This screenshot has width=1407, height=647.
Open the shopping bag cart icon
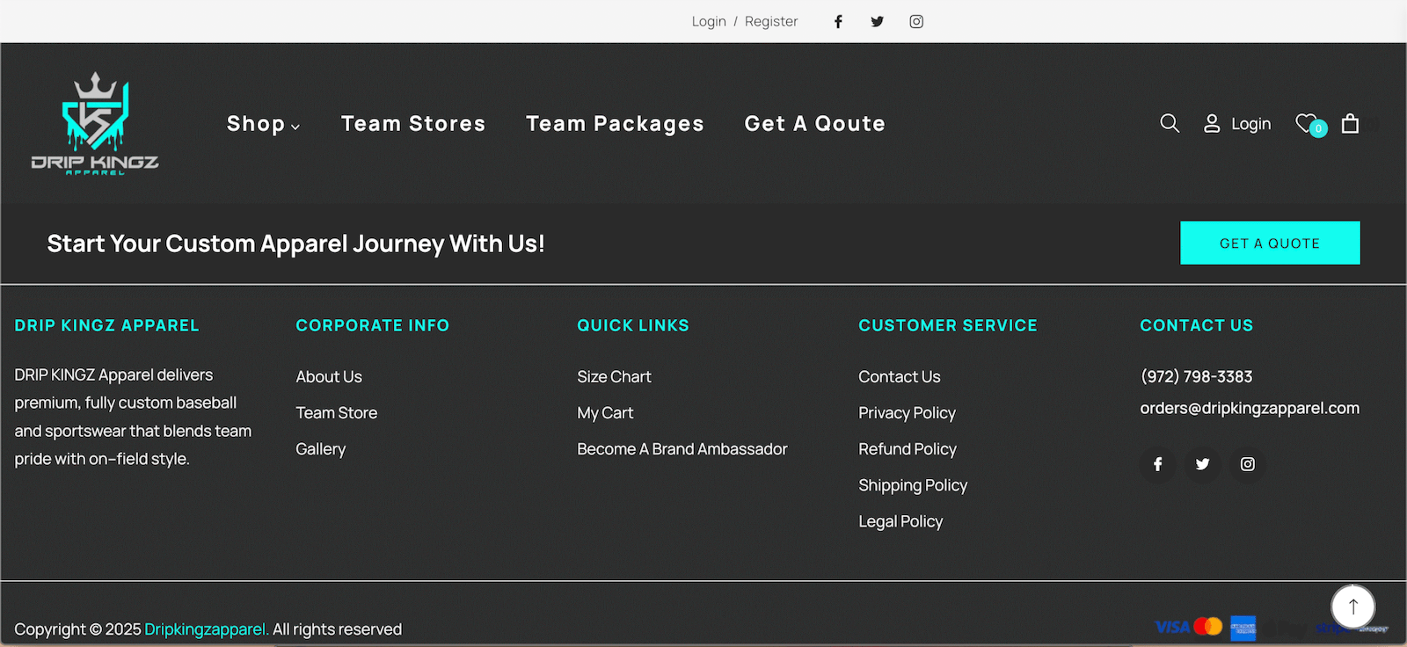[x=1350, y=123]
